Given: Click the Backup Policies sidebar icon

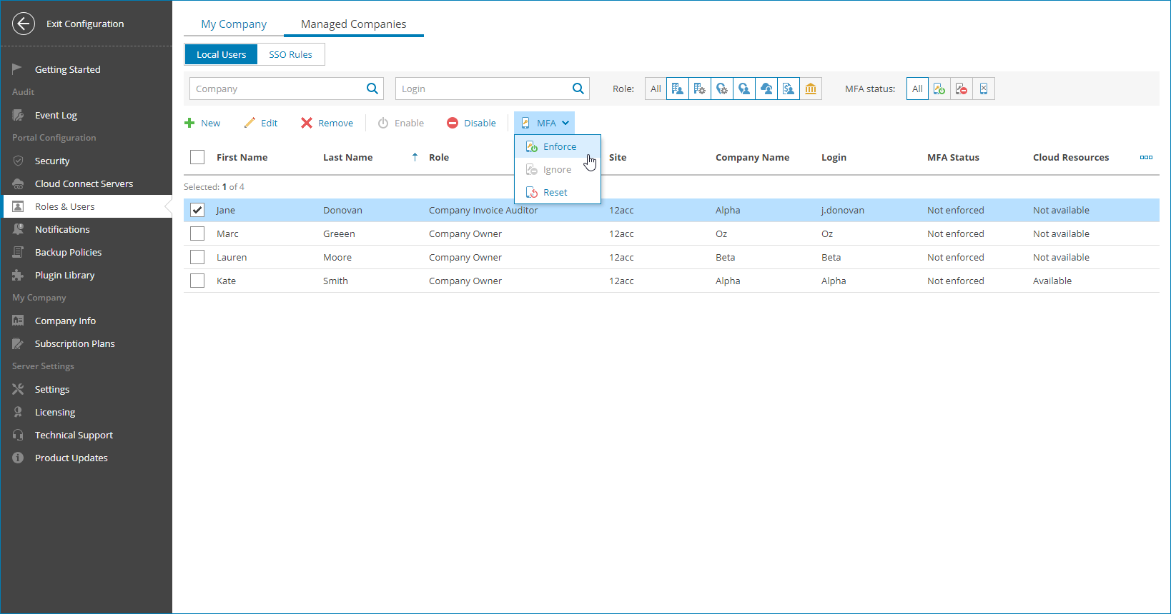Looking at the screenshot, I should click(x=18, y=252).
